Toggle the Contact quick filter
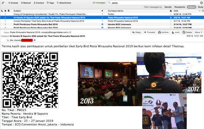The height and width of the screenshot is (129, 204). tap(39, 3)
